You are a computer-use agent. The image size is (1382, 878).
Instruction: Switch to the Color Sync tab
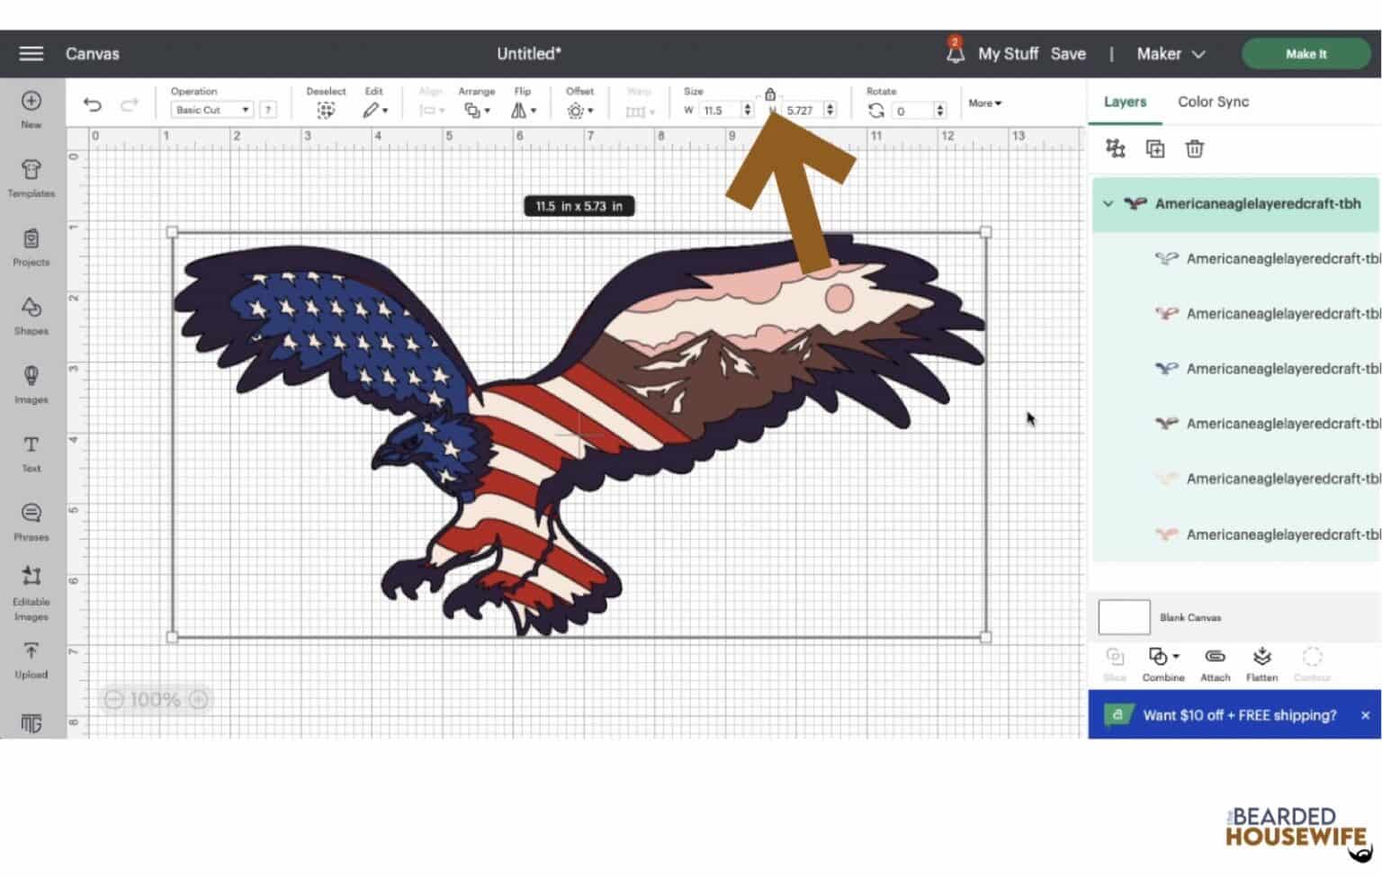click(1212, 102)
